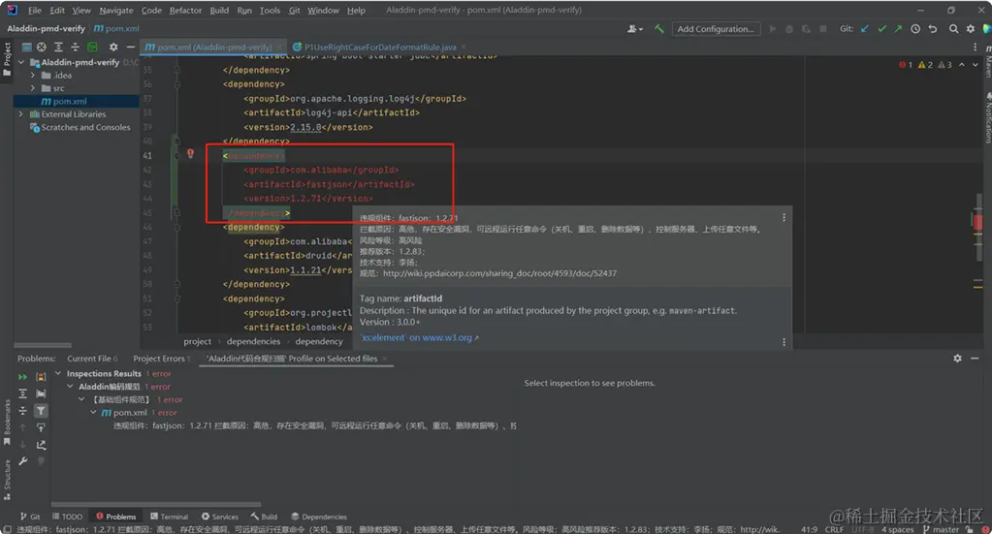Toggle Group by Directory button in inspection toolbar
This screenshot has height=534, width=992.
pos(41,393)
